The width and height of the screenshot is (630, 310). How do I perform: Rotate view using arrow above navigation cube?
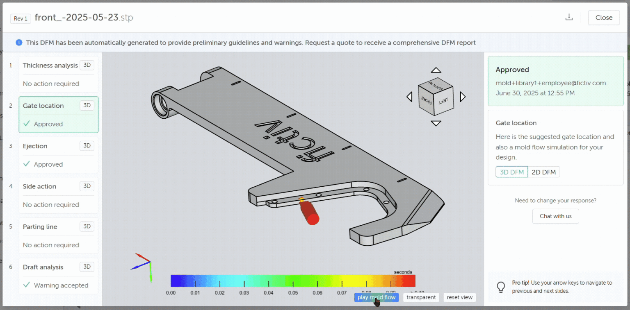point(436,70)
